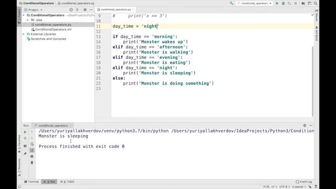
Task: Start debugging with the green bug icon
Action: click(283, 3)
